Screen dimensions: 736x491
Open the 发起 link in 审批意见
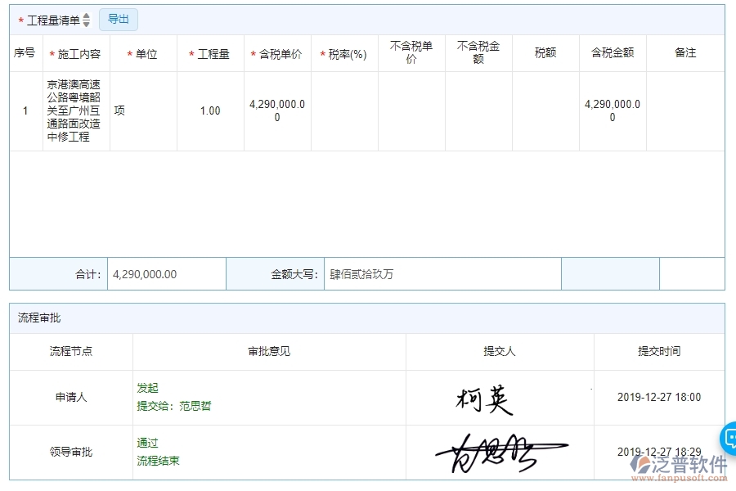(147, 388)
